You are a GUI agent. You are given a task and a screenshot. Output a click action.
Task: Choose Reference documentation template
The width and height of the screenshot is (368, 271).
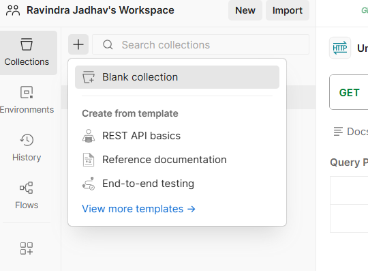pos(177,160)
